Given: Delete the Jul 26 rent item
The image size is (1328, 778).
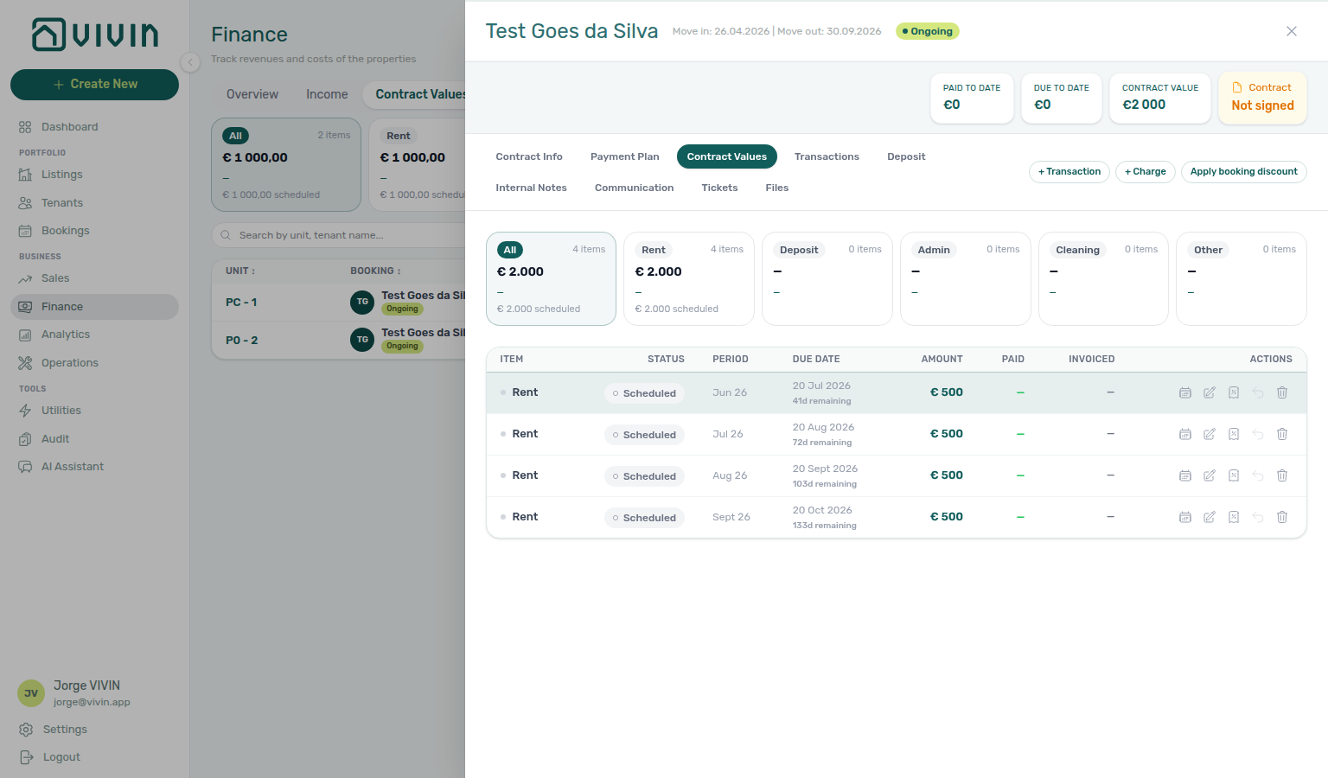Looking at the screenshot, I should pyautogui.click(x=1282, y=434).
